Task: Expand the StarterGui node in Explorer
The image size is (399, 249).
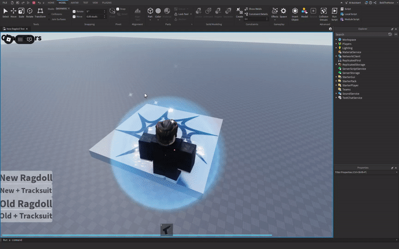Action: [x=336, y=77]
